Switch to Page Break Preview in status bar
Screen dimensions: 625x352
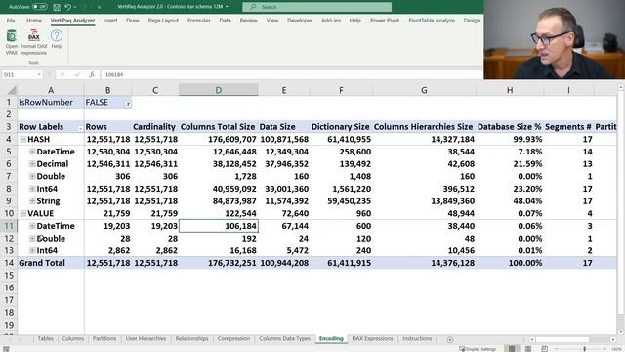click(544, 349)
